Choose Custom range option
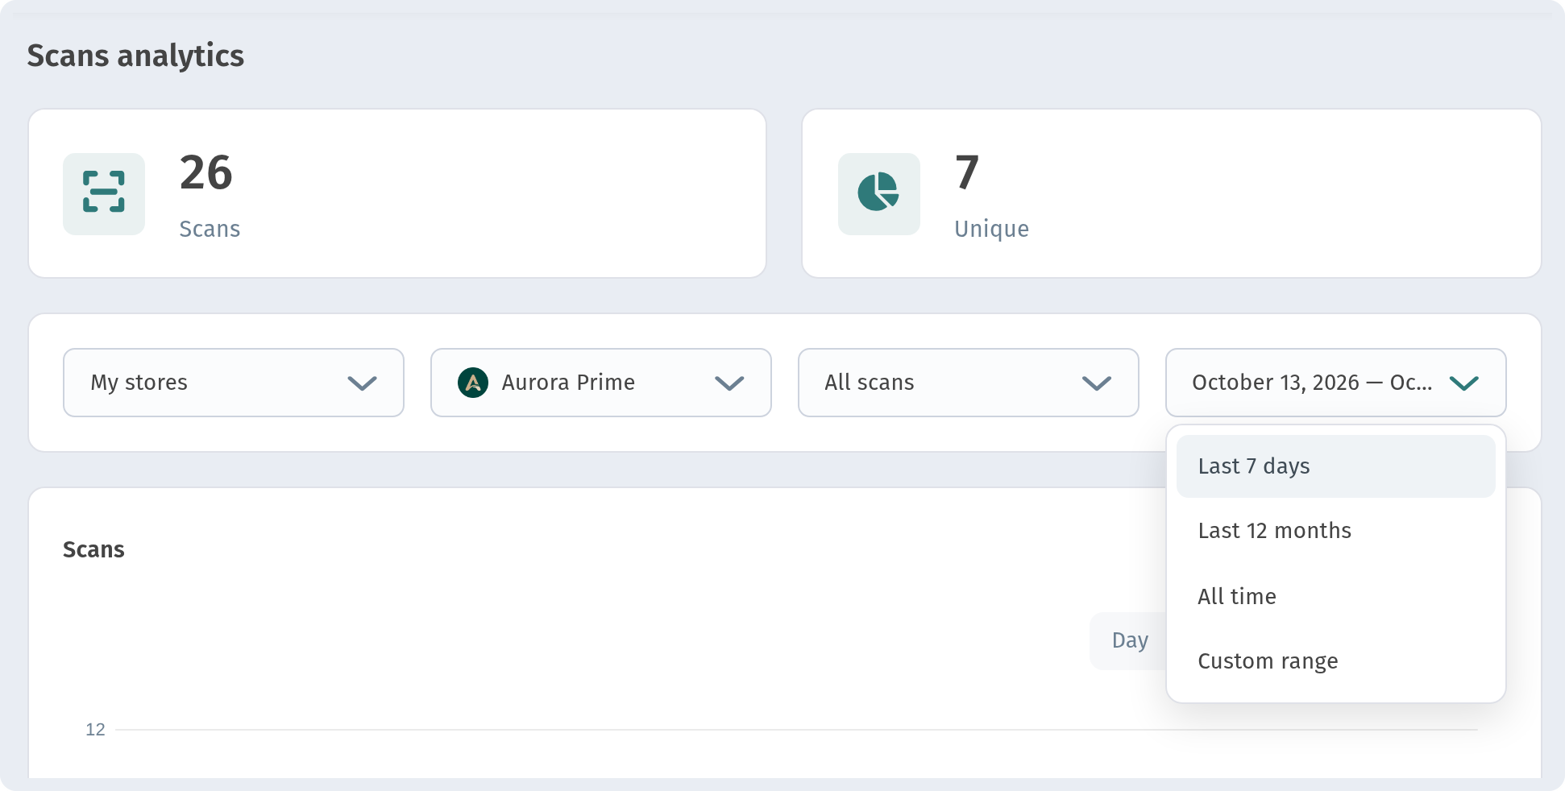The image size is (1565, 791). [1335, 661]
